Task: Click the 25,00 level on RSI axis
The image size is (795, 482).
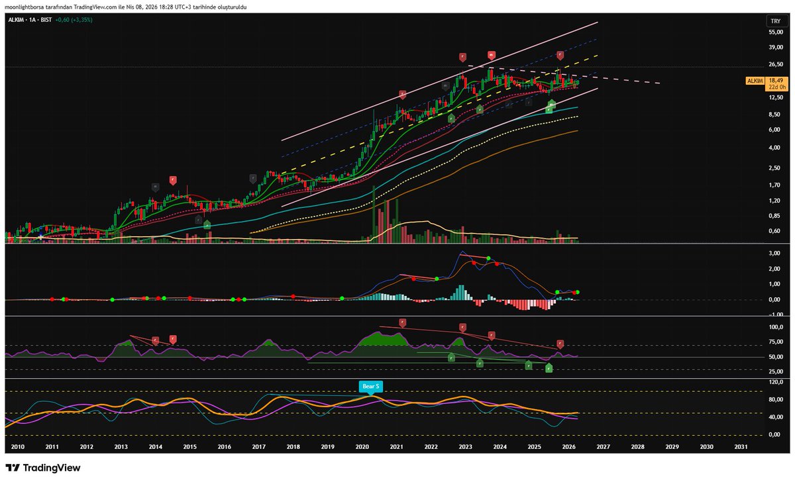Action: (775, 371)
